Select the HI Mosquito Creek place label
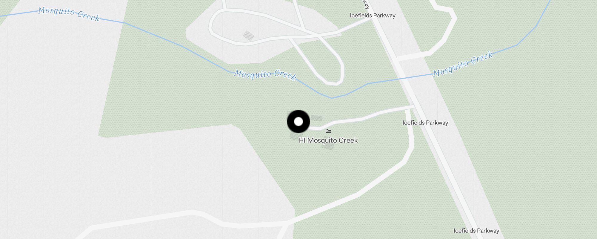This screenshot has height=239, width=597. (x=328, y=140)
